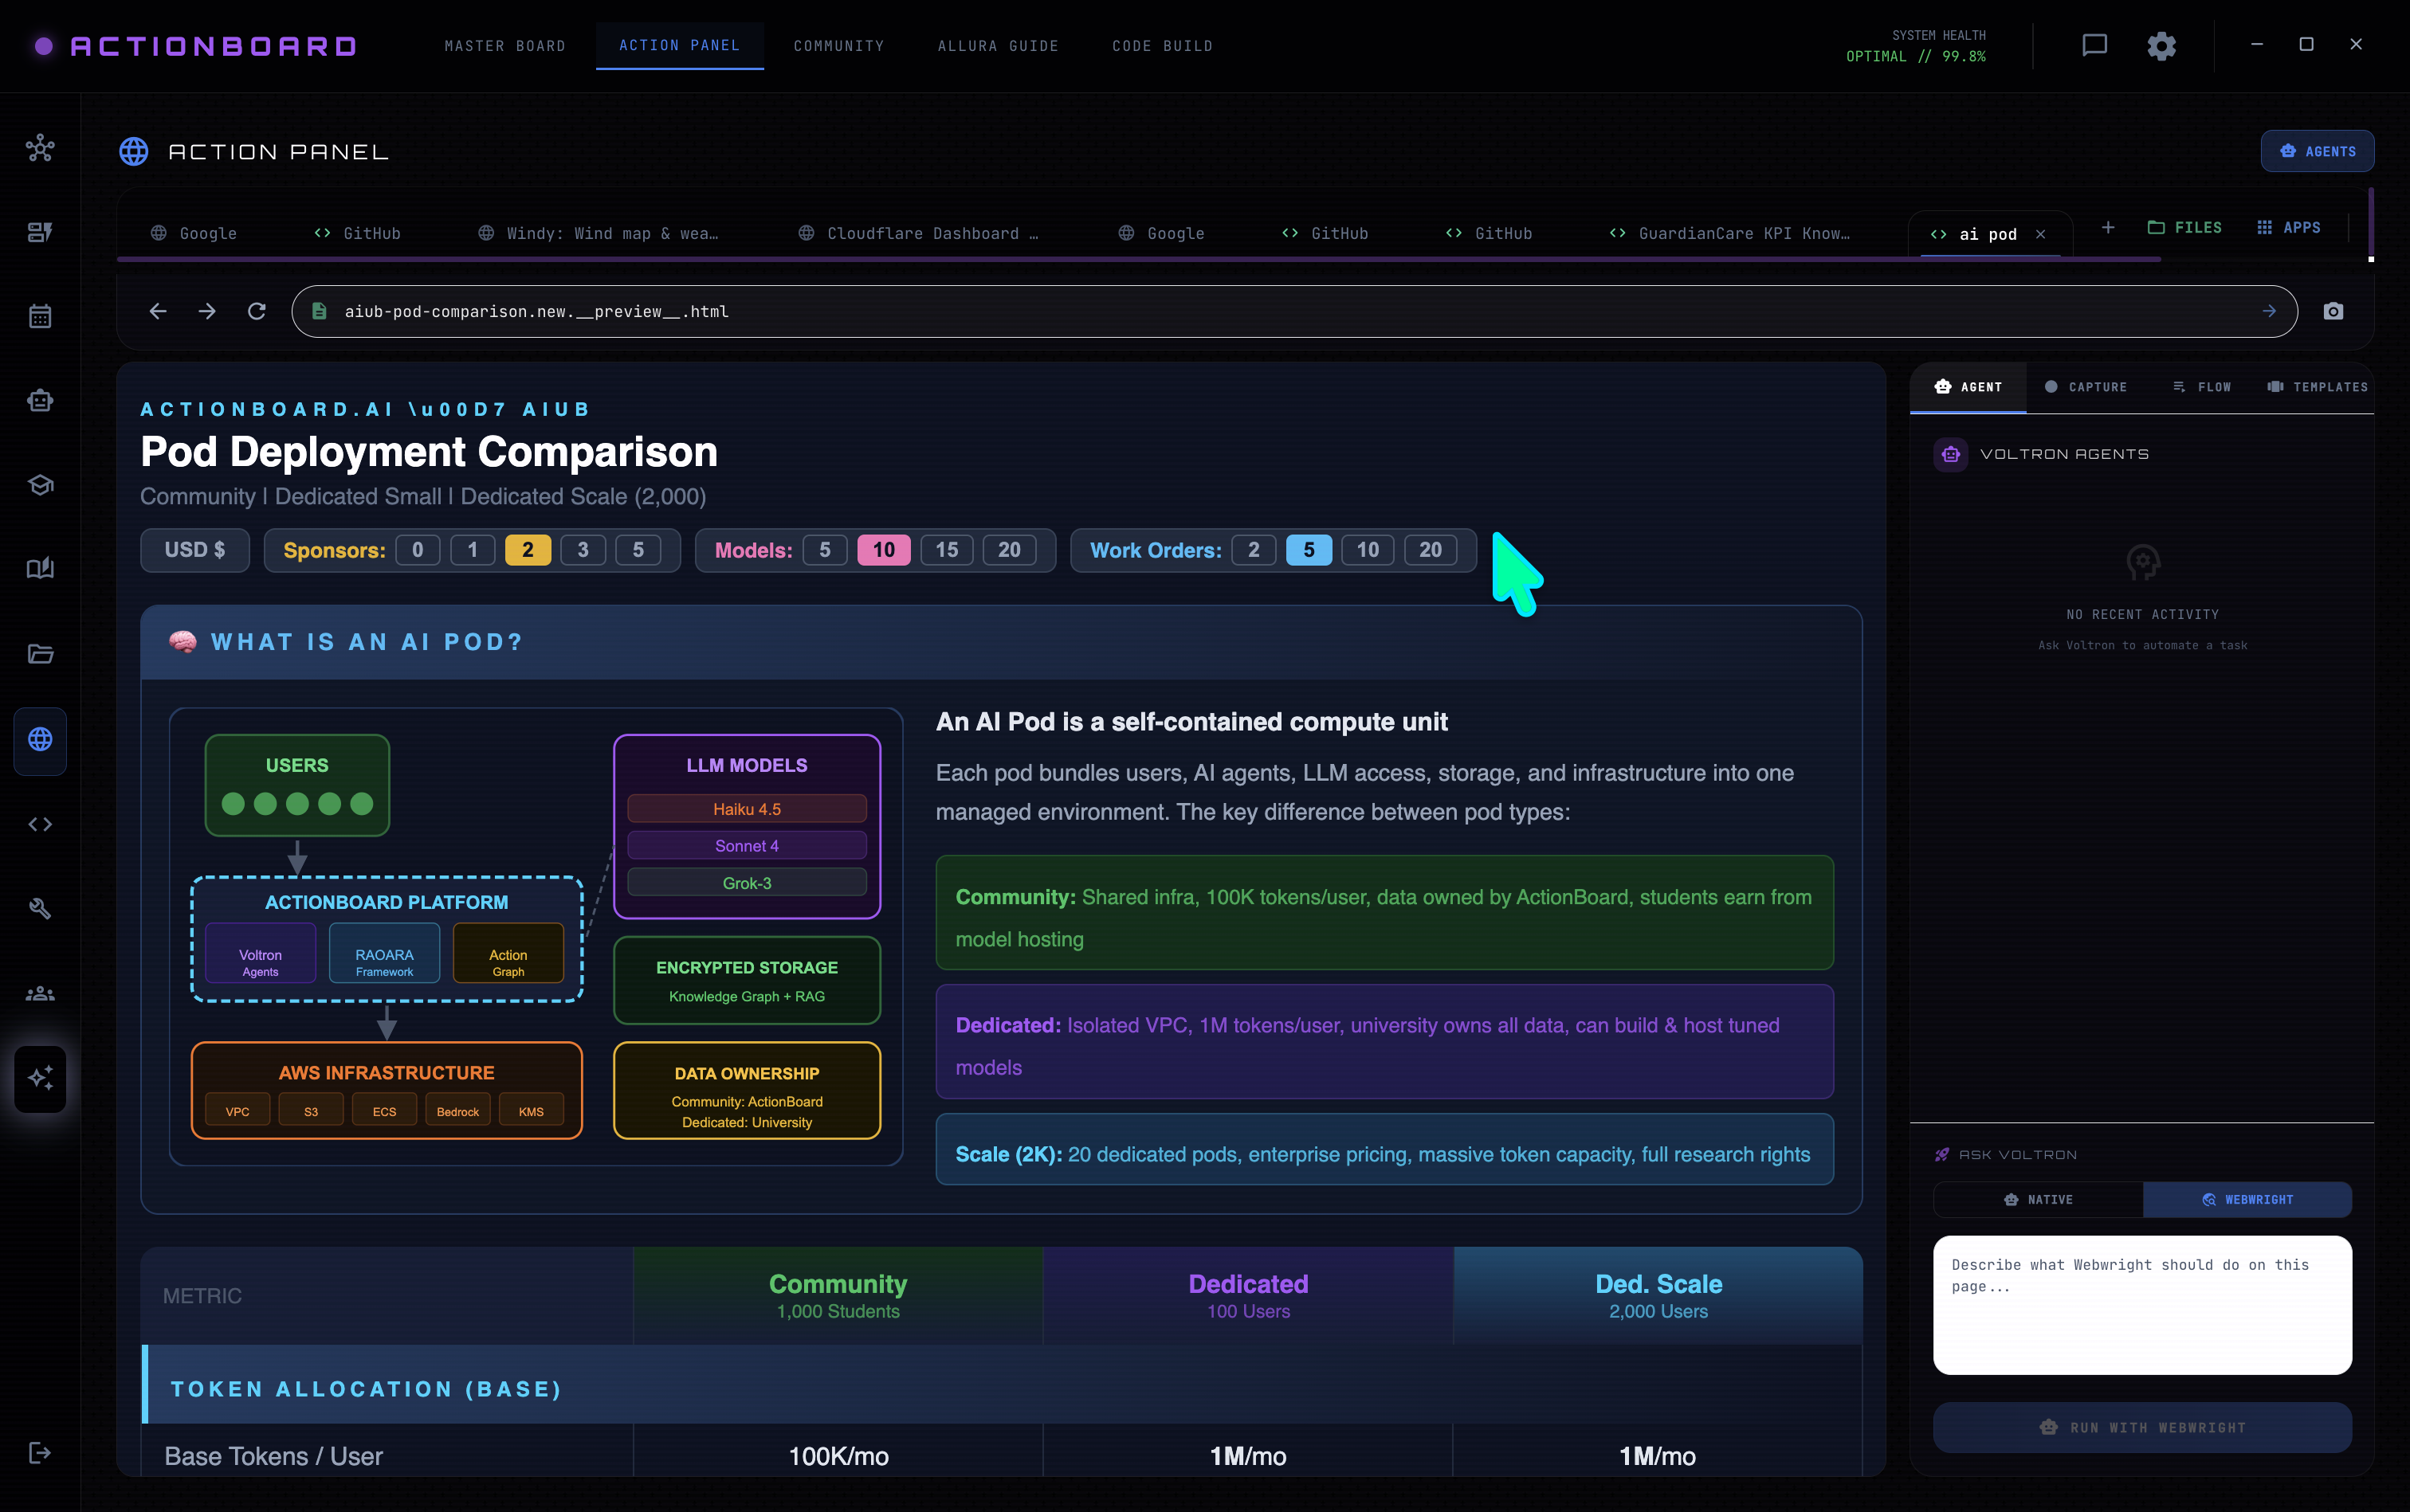
Task: Click the Sonnet 4 model box
Action: (746, 846)
